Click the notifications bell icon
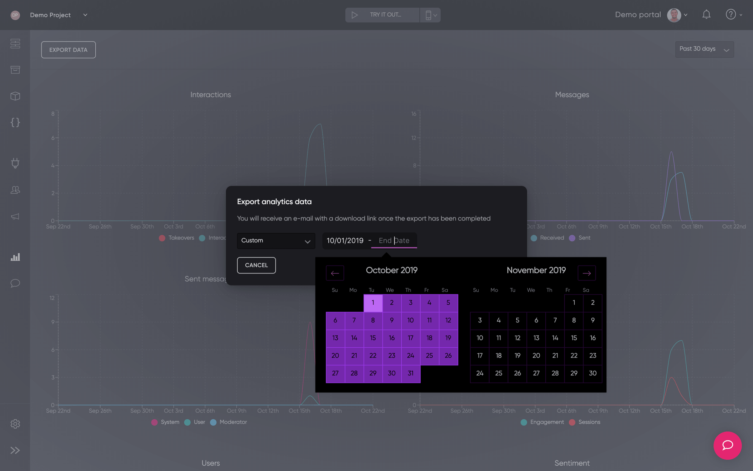753x471 pixels. click(x=706, y=15)
